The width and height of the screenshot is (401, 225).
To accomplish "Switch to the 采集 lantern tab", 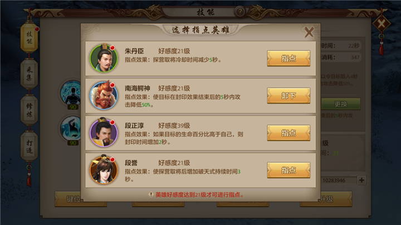I will click(x=29, y=74).
